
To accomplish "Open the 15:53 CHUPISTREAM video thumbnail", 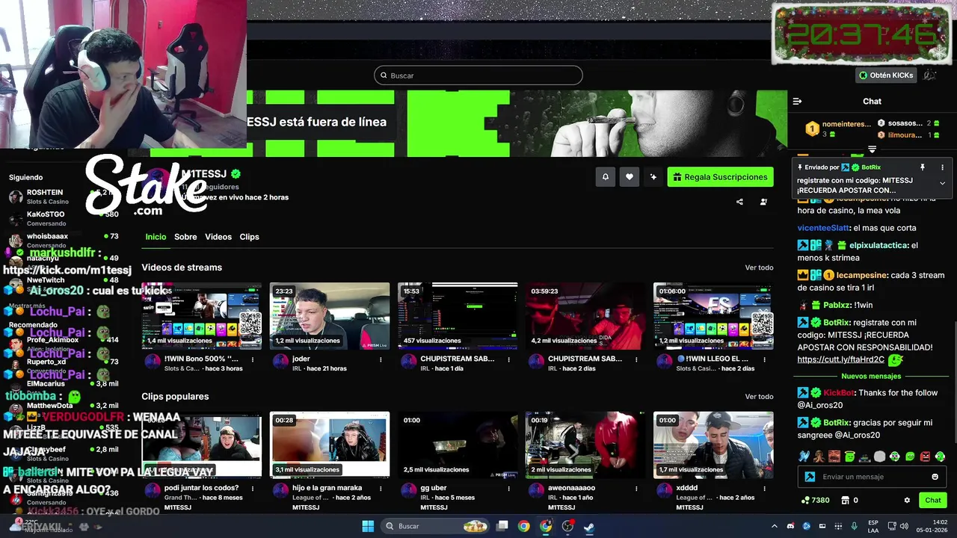I will click(458, 316).
